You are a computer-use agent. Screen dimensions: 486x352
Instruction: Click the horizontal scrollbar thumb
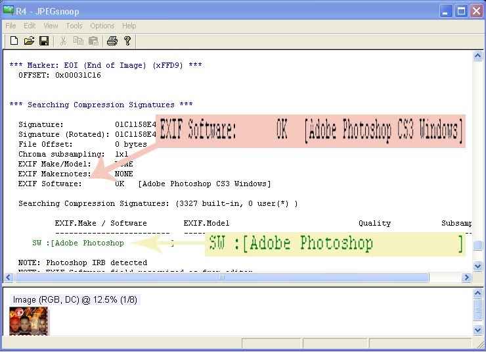click(x=222, y=277)
